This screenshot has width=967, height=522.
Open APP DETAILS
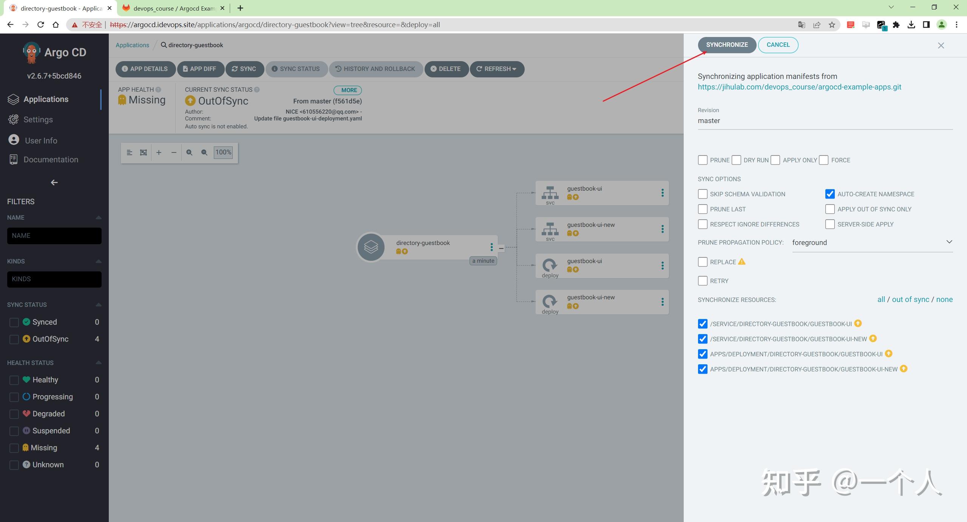145,69
